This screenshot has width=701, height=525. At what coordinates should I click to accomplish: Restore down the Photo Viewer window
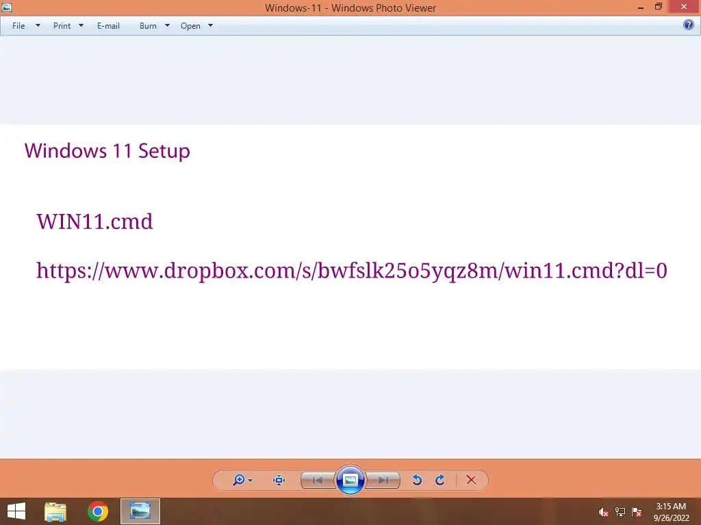click(658, 7)
